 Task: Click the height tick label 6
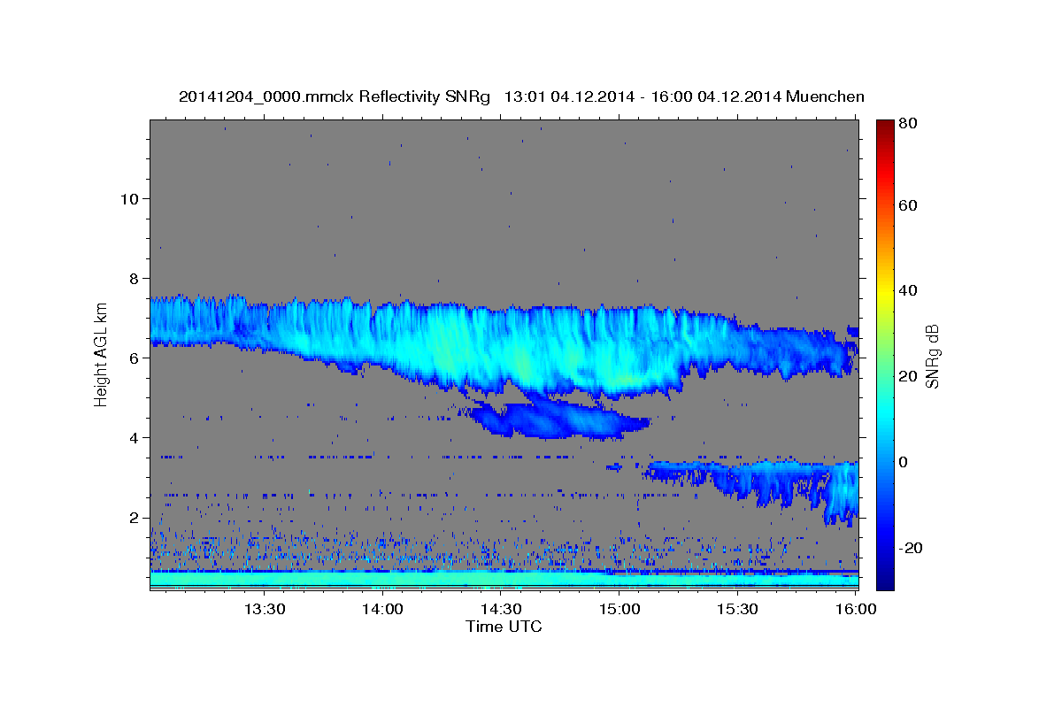coord(132,358)
